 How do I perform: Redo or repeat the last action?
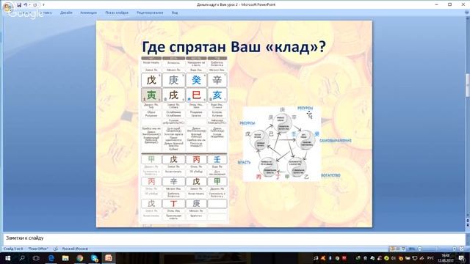click(35, 5)
